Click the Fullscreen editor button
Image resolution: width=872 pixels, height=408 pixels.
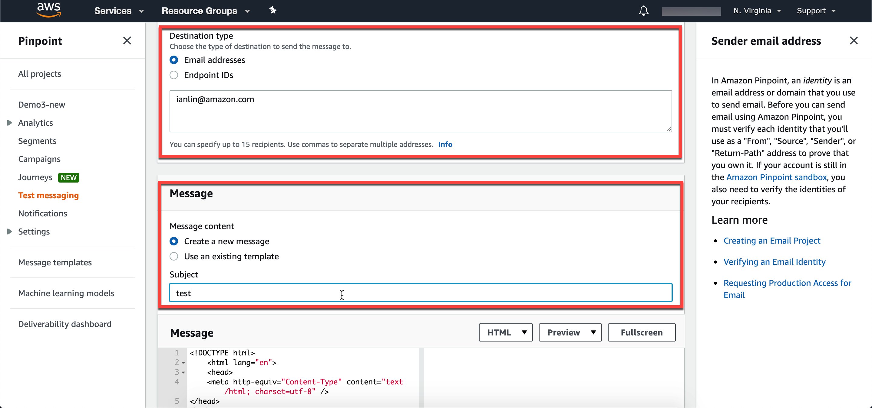[x=642, y=332]
